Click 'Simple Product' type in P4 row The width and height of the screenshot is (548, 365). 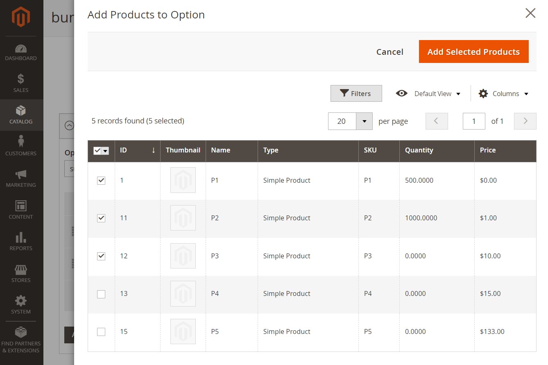287,293
